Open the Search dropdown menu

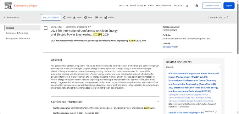[x=123, y=5]
